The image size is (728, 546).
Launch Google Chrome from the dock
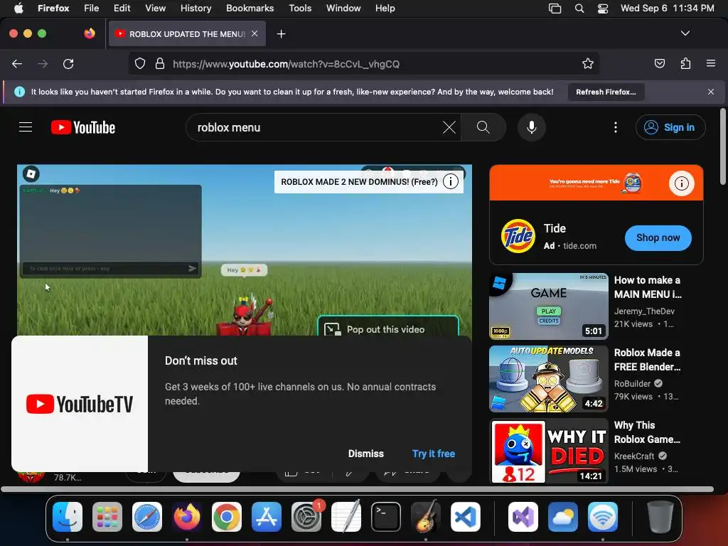227,517
